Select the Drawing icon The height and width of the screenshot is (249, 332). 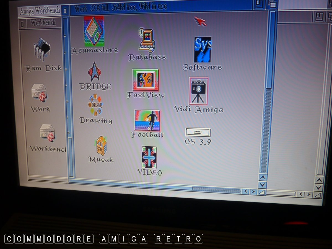tap(95, 105)
